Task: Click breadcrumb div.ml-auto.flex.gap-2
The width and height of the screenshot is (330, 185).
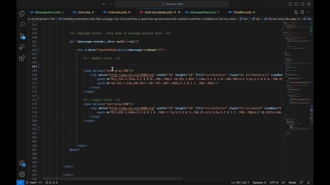Action: point(284,19)
